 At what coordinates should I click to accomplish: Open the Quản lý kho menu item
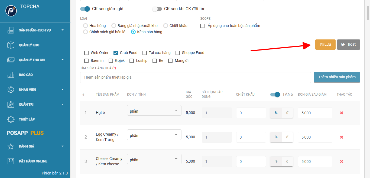click(x=29, y=45)
